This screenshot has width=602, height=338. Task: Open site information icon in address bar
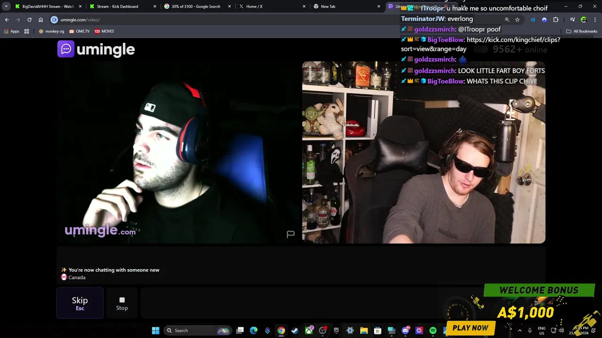54,20
